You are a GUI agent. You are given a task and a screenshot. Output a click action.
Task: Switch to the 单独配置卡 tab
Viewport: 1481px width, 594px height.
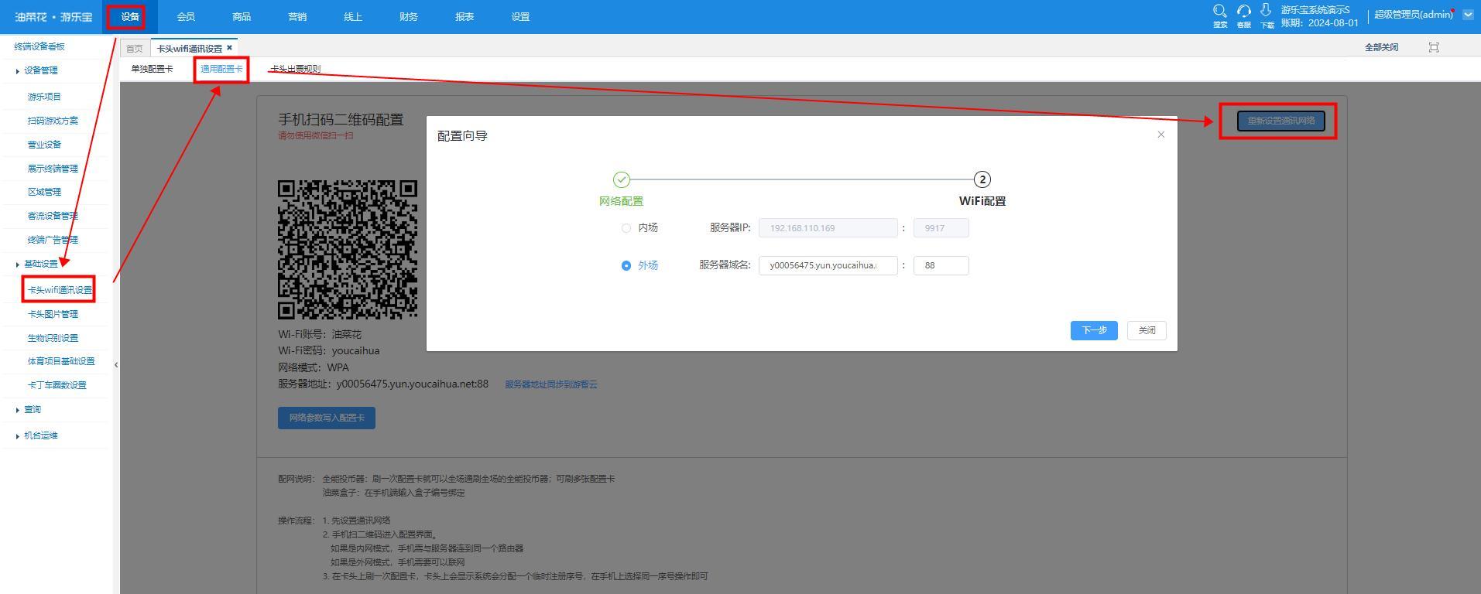(152, 69)
